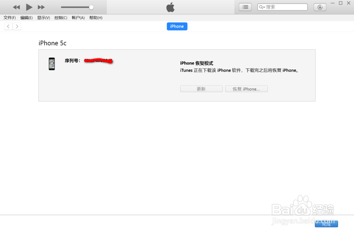The image size is (354, 233).
Task: Click the back navigation arrow
Action: coord(8,26)
